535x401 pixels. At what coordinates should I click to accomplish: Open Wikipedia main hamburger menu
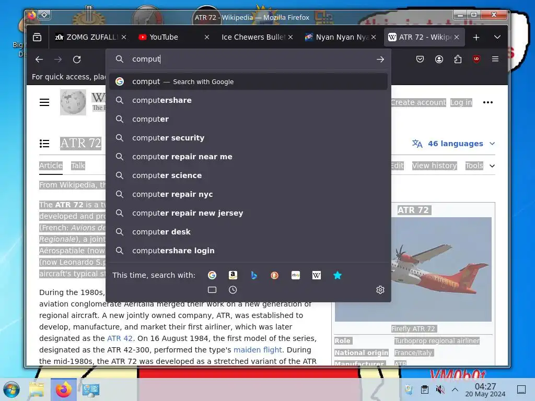pyautogui.click(x=44, y=102)
